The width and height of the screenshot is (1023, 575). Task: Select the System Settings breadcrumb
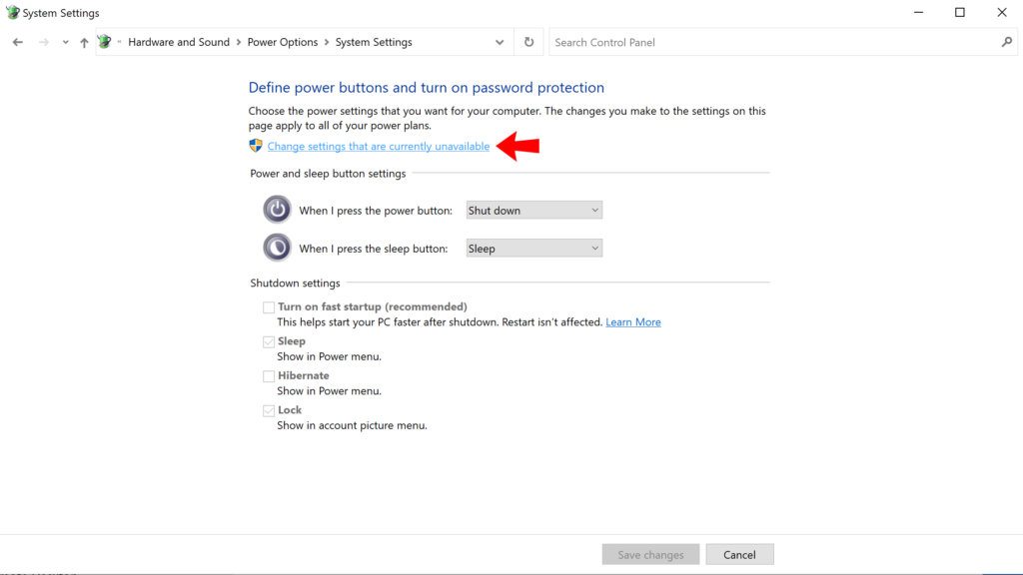tap(374, 42)
